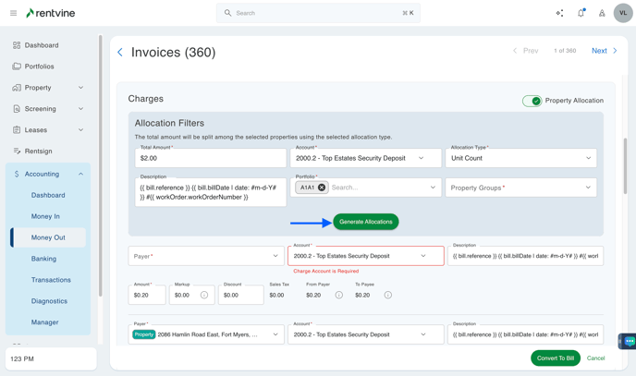
Task: Open the chat support widget
Action: coord(628,341)
